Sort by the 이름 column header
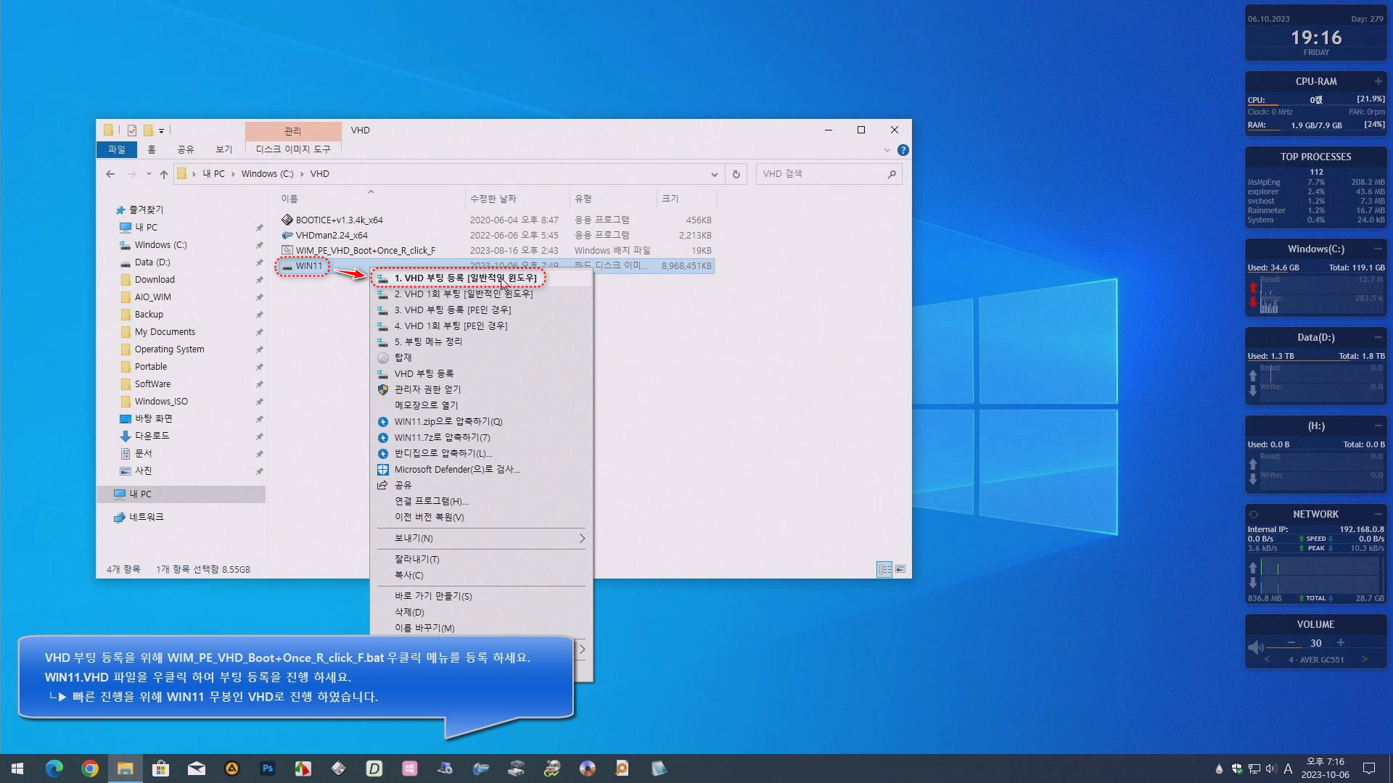The width and height of the screenshot is (1393, 783). coord(370,199)
